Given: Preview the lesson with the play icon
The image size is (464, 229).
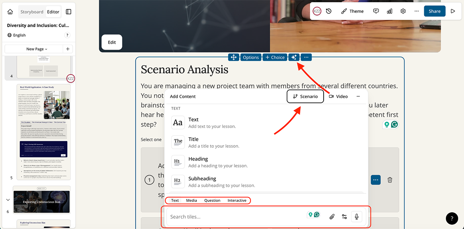Looking at the screenshot, I should [x=452, y=11].
